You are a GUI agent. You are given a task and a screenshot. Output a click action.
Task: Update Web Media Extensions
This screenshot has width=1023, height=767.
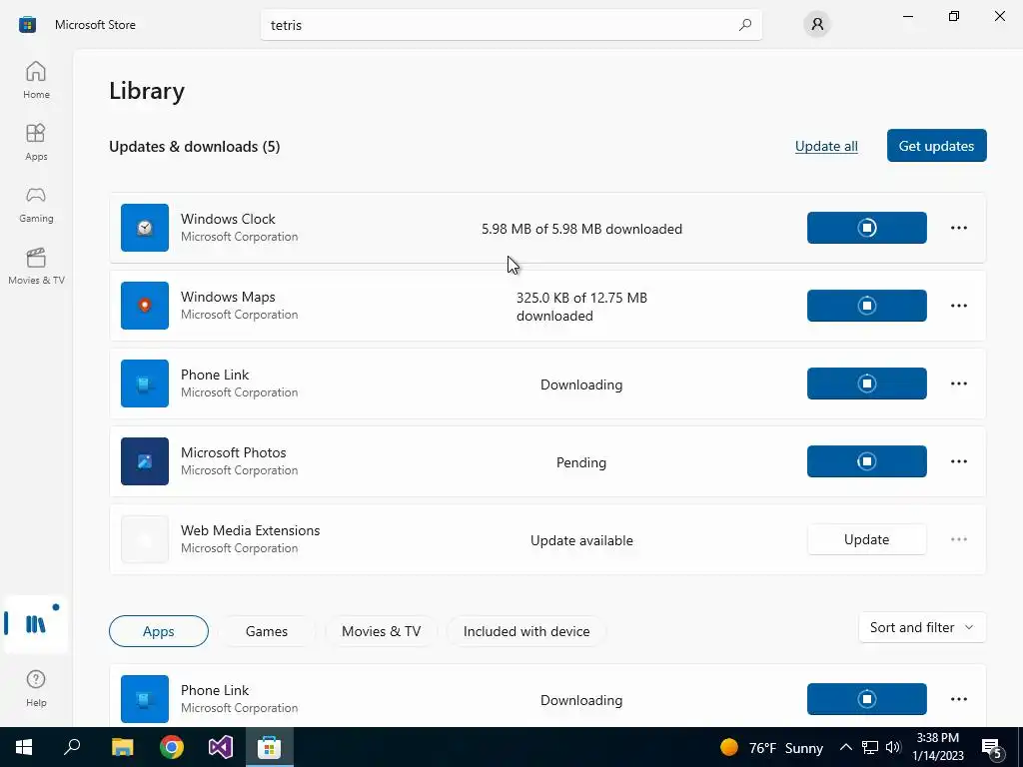pyautogui.click(x=866, y=539)
